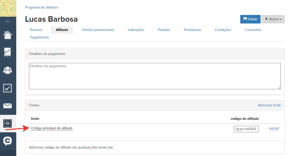Click the affiliate code field ?gcpc=be560

point(246,129)
